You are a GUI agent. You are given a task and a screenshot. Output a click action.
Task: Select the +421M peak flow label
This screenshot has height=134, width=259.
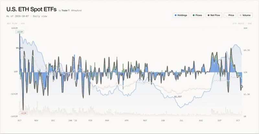(20, 32)
